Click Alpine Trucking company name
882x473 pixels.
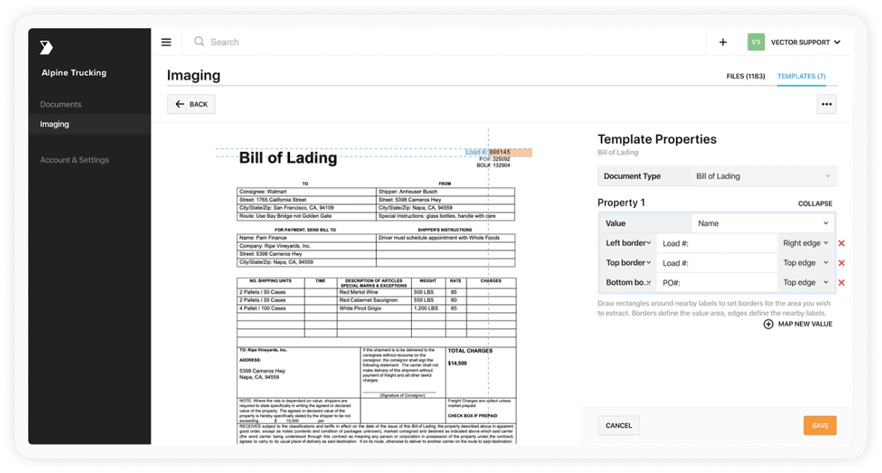pyautogui.click(x=74, y=73)
